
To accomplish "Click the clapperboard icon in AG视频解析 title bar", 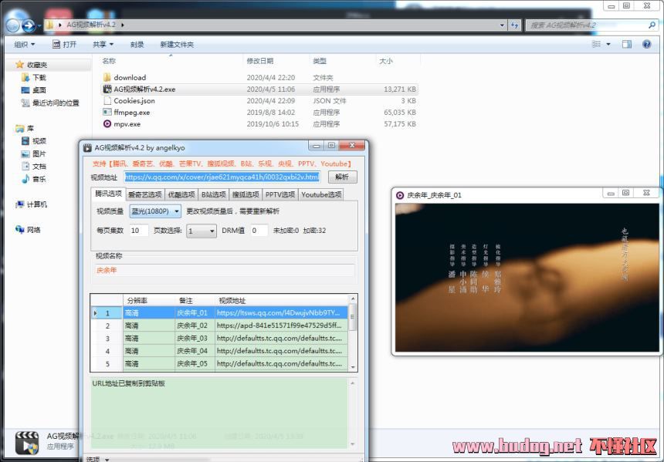I will click(x=88, y=147).
